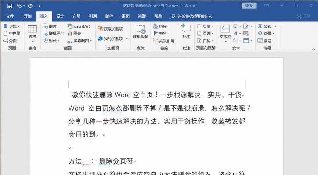
Task: Insert a cover page with 封面
Action: pyautogui.click(x=11, y=26)
